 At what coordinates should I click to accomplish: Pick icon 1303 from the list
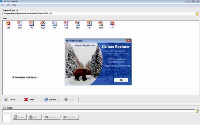point(43,24)
